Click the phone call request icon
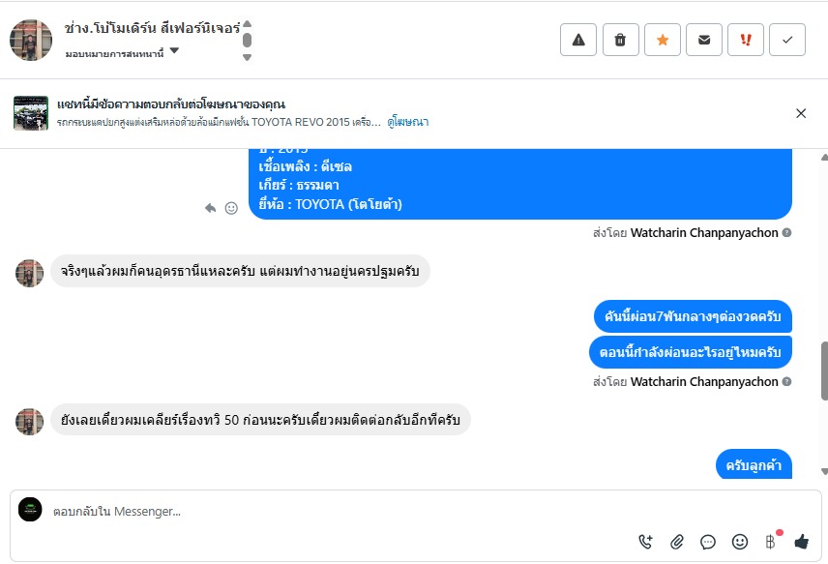Image resolution: width=828 pixels, height=564 pixels. (646, 542)
